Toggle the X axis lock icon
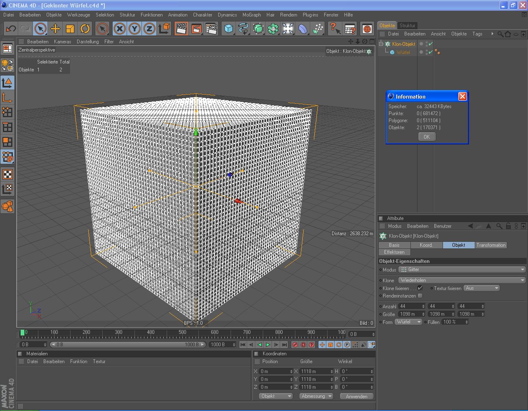Screen dimensions: 528x411 [x=120, y=28]
